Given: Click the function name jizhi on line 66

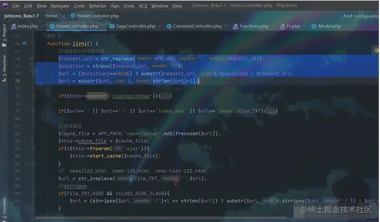Looking at the screenshot, I should (80, 44).
